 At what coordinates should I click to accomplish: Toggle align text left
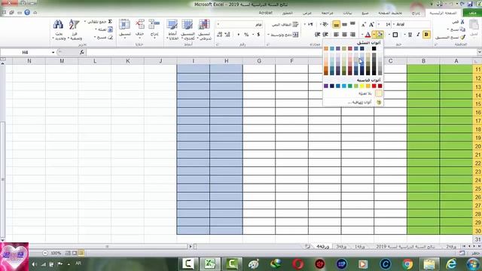tap(337, 35)
